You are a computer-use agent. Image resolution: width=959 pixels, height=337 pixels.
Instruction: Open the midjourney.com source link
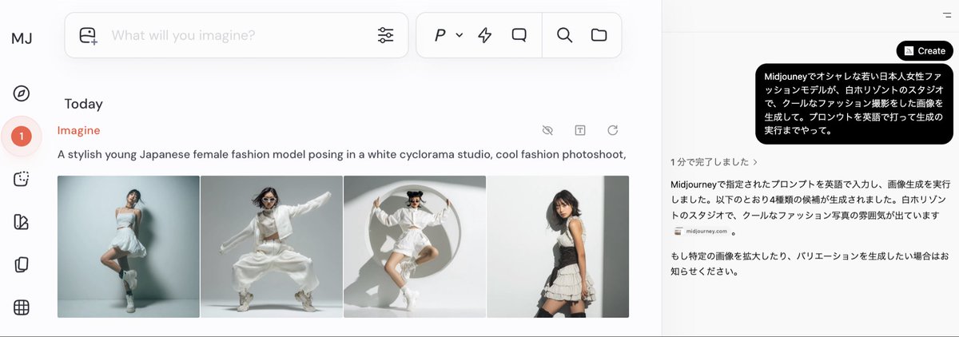click(x=702, y=232)
